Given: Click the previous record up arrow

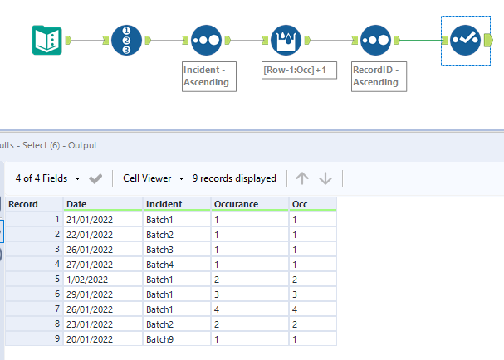Looking at the screenshot, I should [x=302, y=178].
